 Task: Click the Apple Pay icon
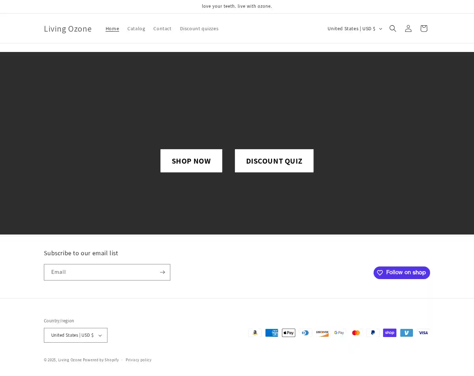point(289,333)
